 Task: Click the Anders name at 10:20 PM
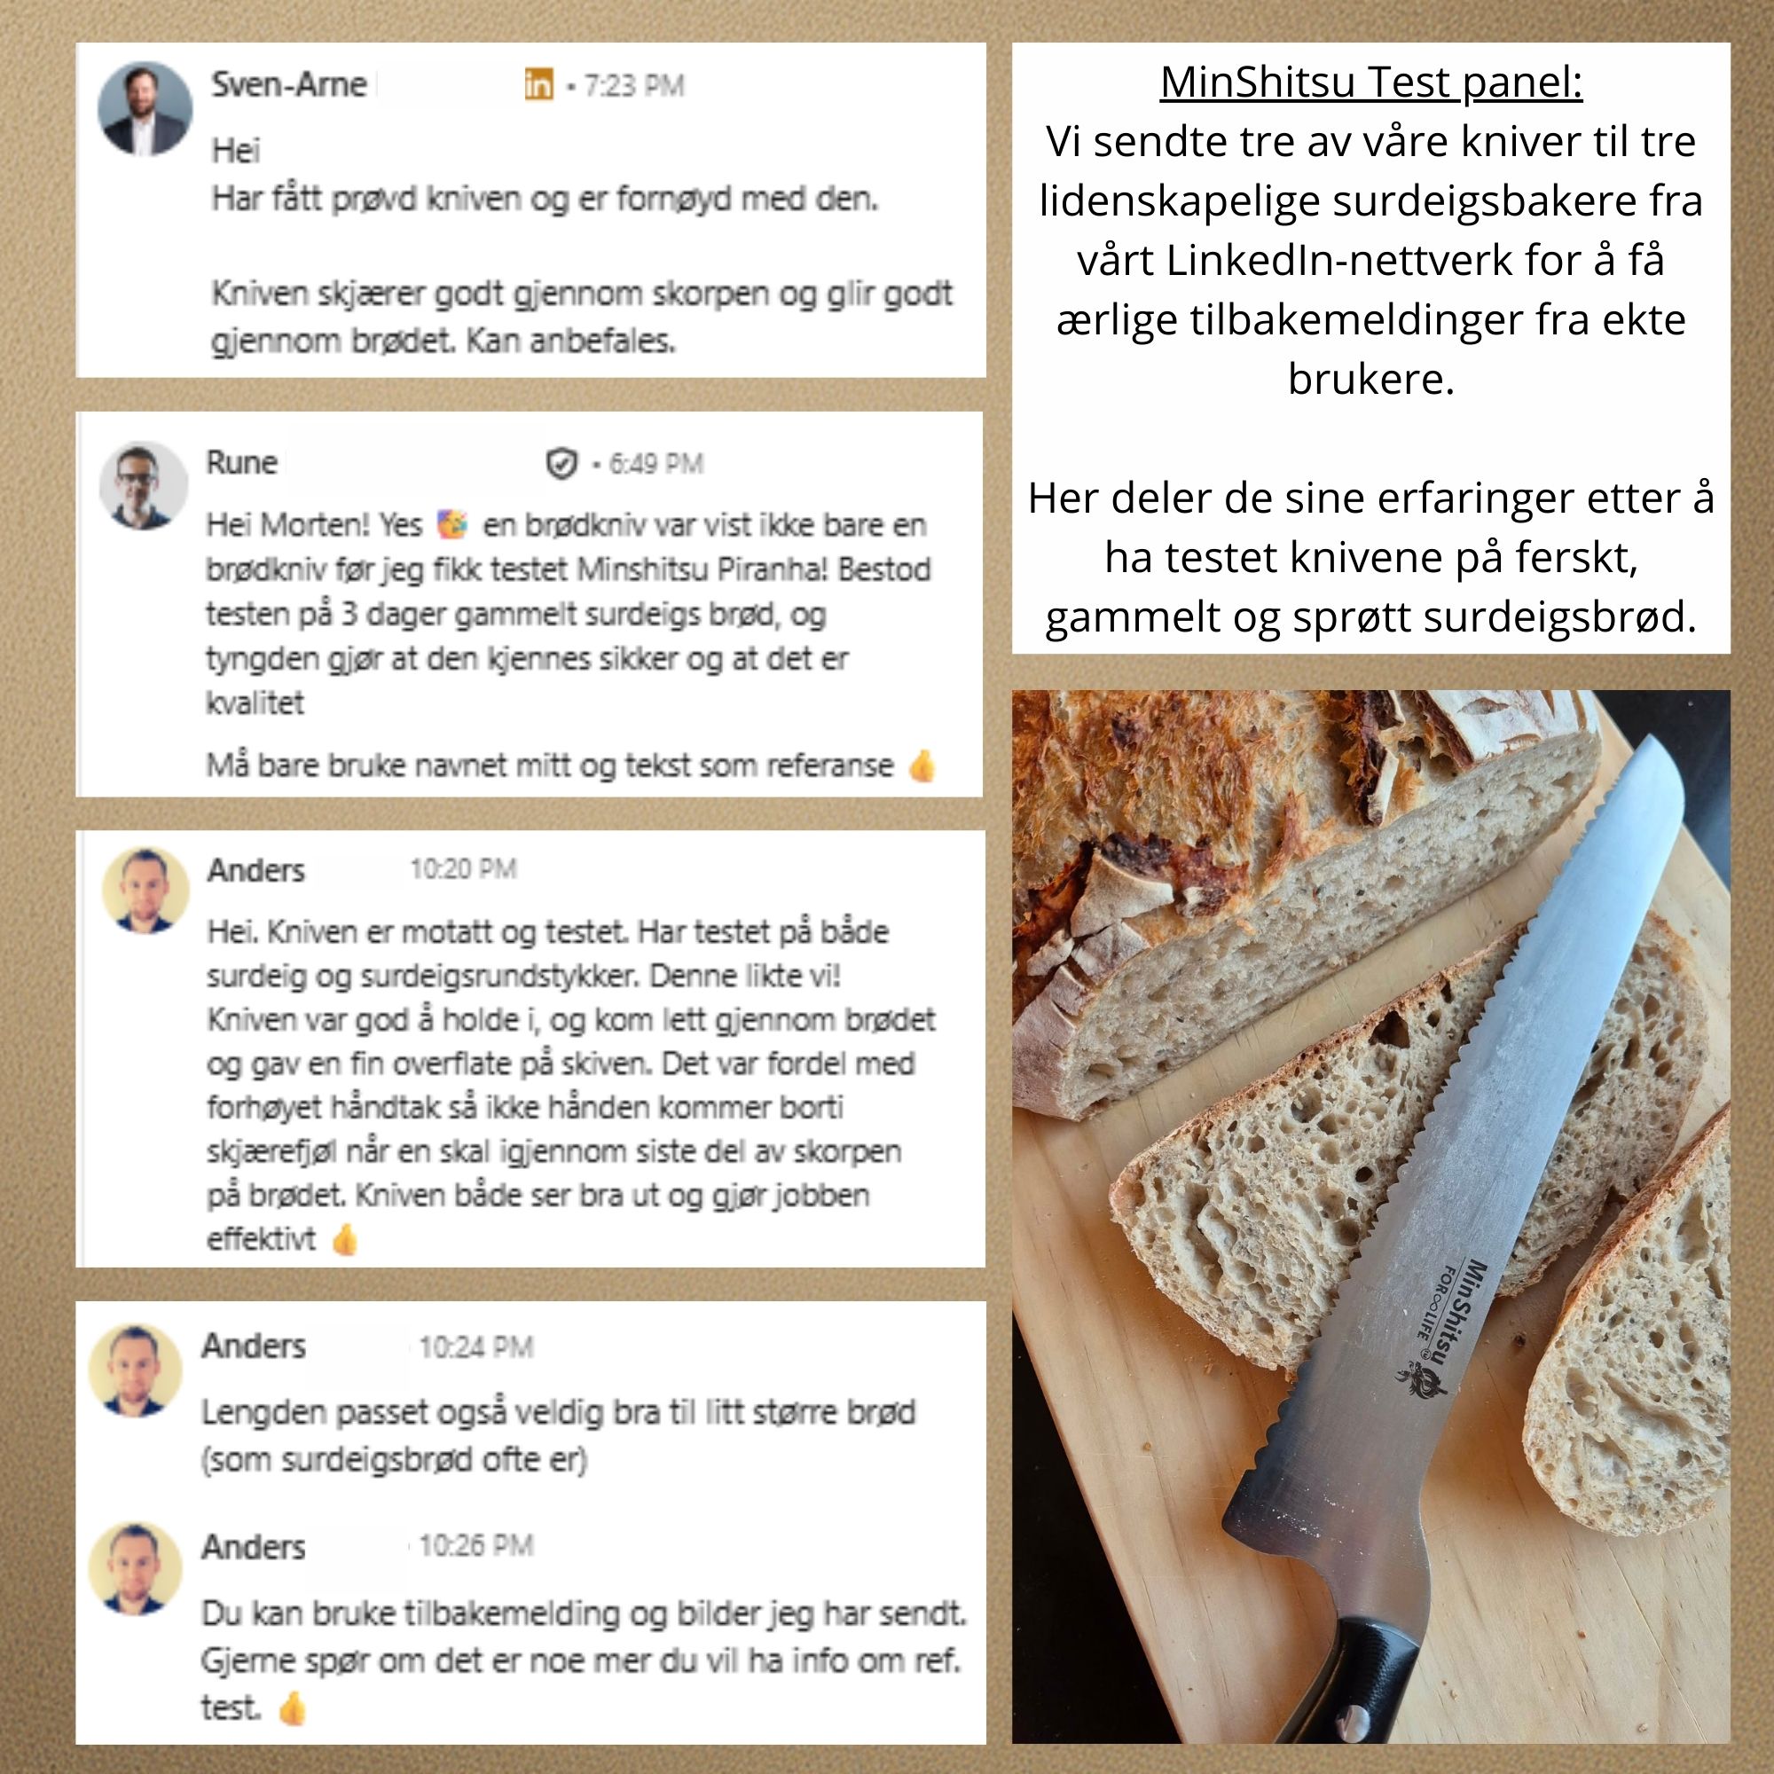(x=256, y=868)
